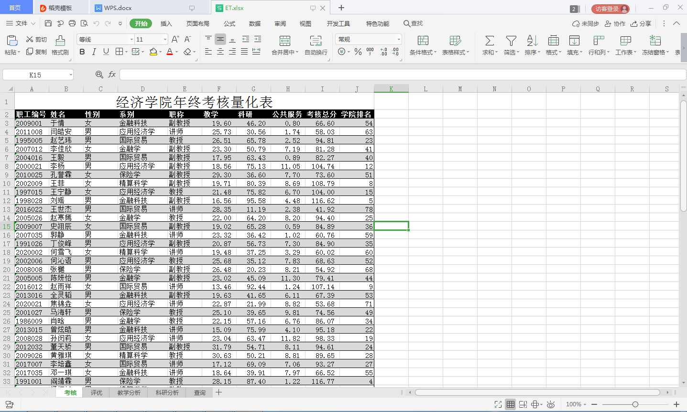Click the Undo arrow icon
The image size is (687, 412).
click(x=96, y=23)
